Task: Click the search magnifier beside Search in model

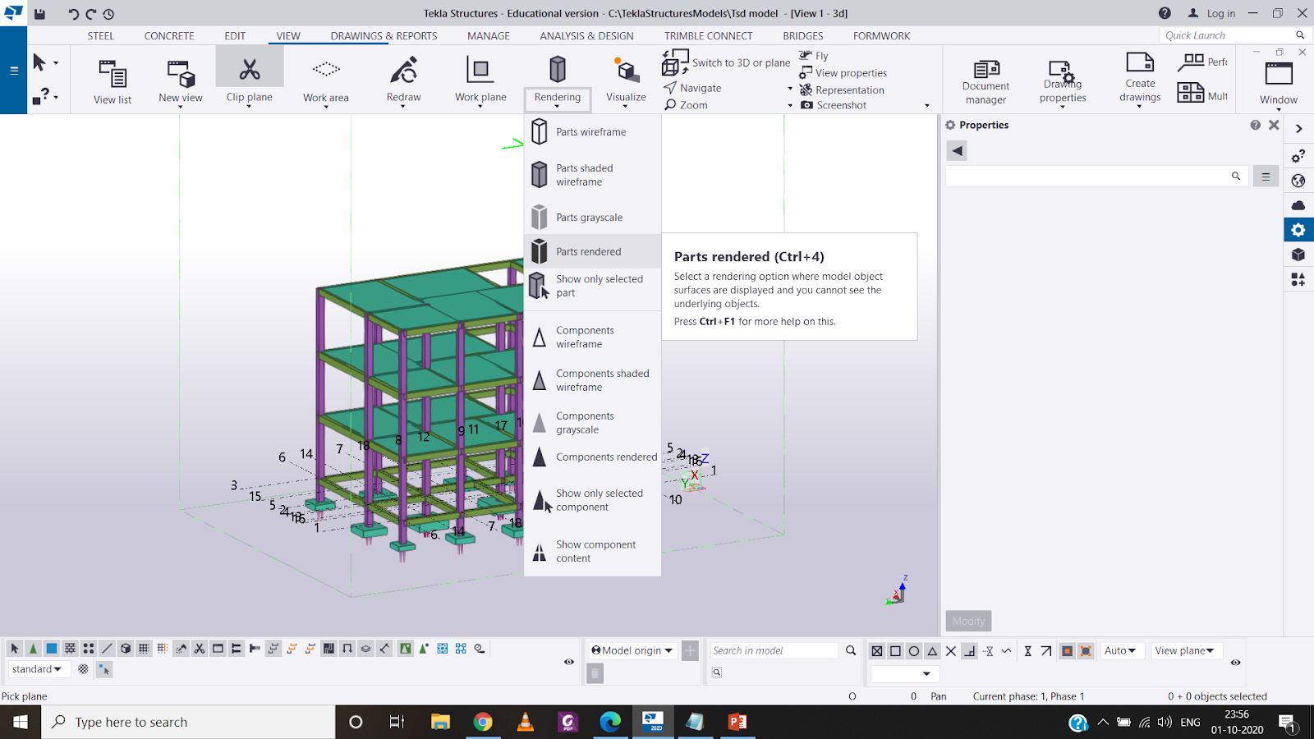Action: pos(851,650)
